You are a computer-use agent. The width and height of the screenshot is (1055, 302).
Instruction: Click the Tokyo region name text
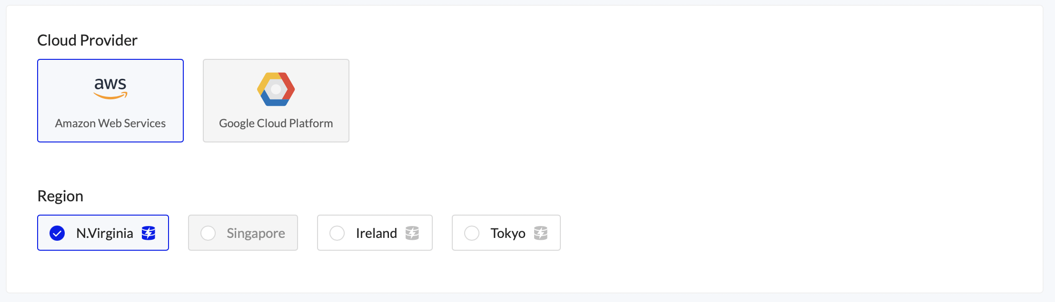(x=508, y=233)
